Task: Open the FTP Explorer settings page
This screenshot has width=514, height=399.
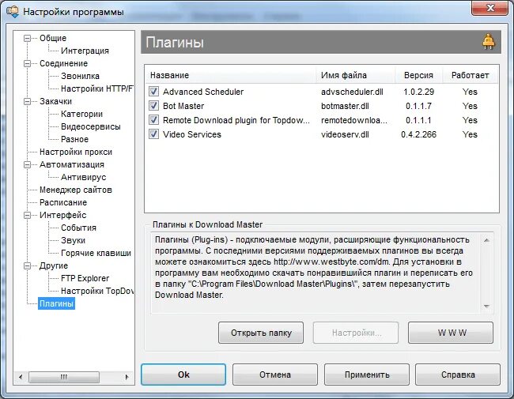Action: coord(85,278)
